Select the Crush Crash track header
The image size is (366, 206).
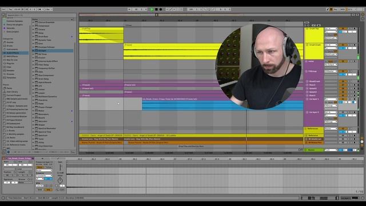[314, 51]
